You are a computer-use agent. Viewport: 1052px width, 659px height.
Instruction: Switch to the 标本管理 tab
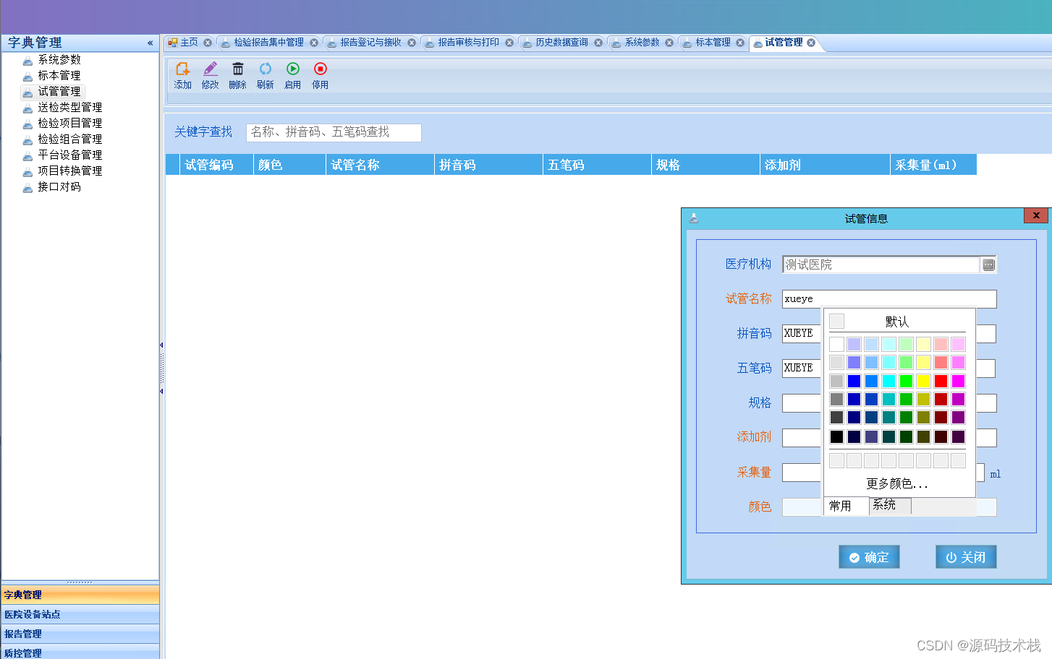(713, 43)
